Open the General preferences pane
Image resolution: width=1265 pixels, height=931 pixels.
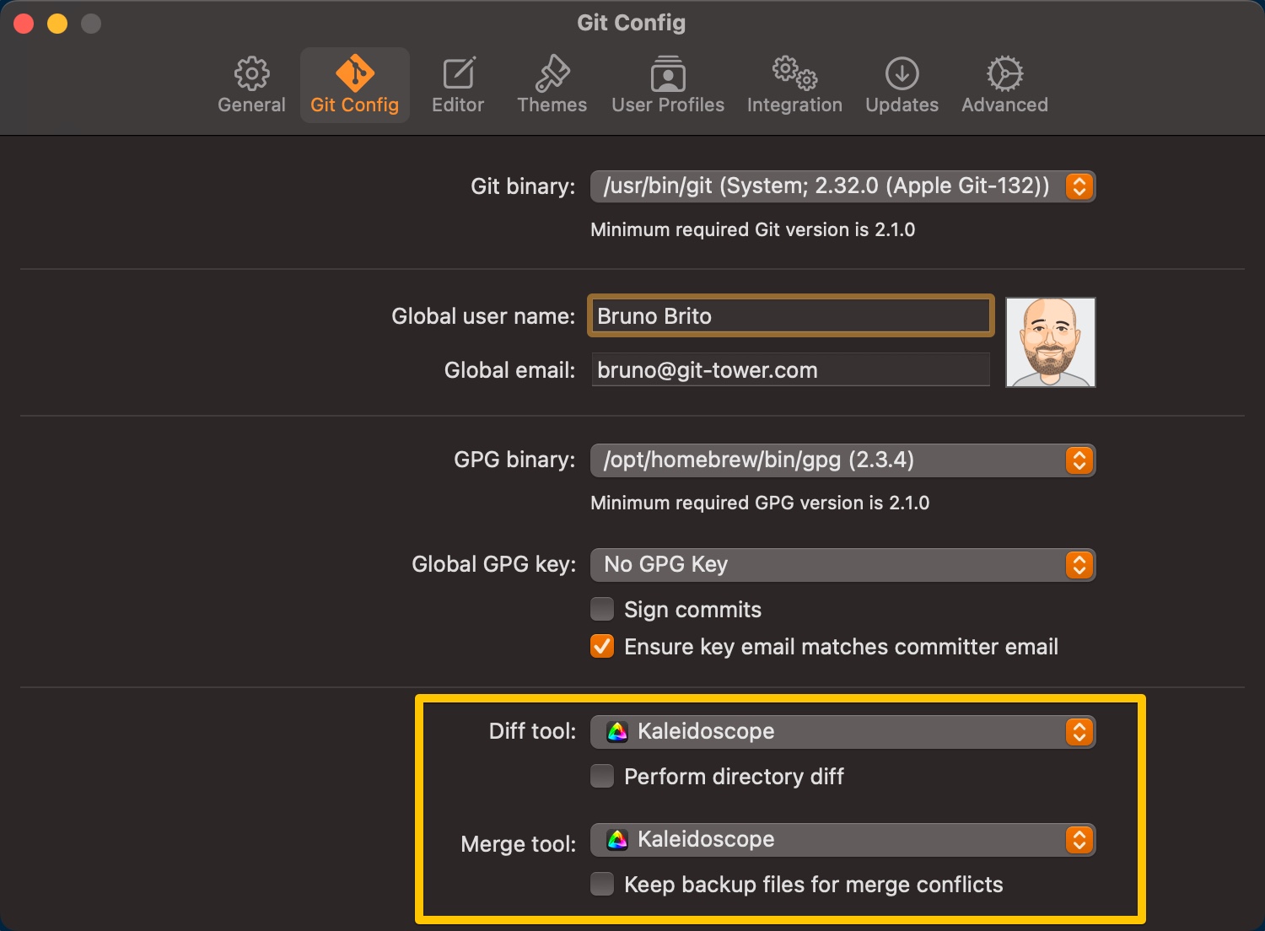click(x=250, y=82)
